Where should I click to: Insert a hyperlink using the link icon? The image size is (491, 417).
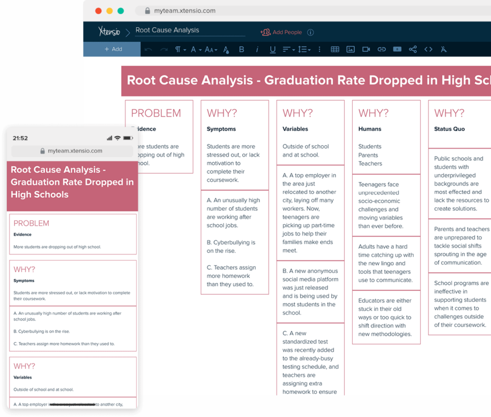click(x=381, y=49)
